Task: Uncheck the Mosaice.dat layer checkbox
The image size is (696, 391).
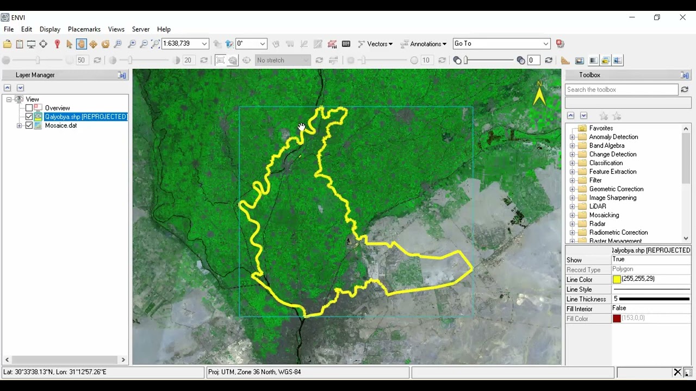Action: click(x=29, y=125)
